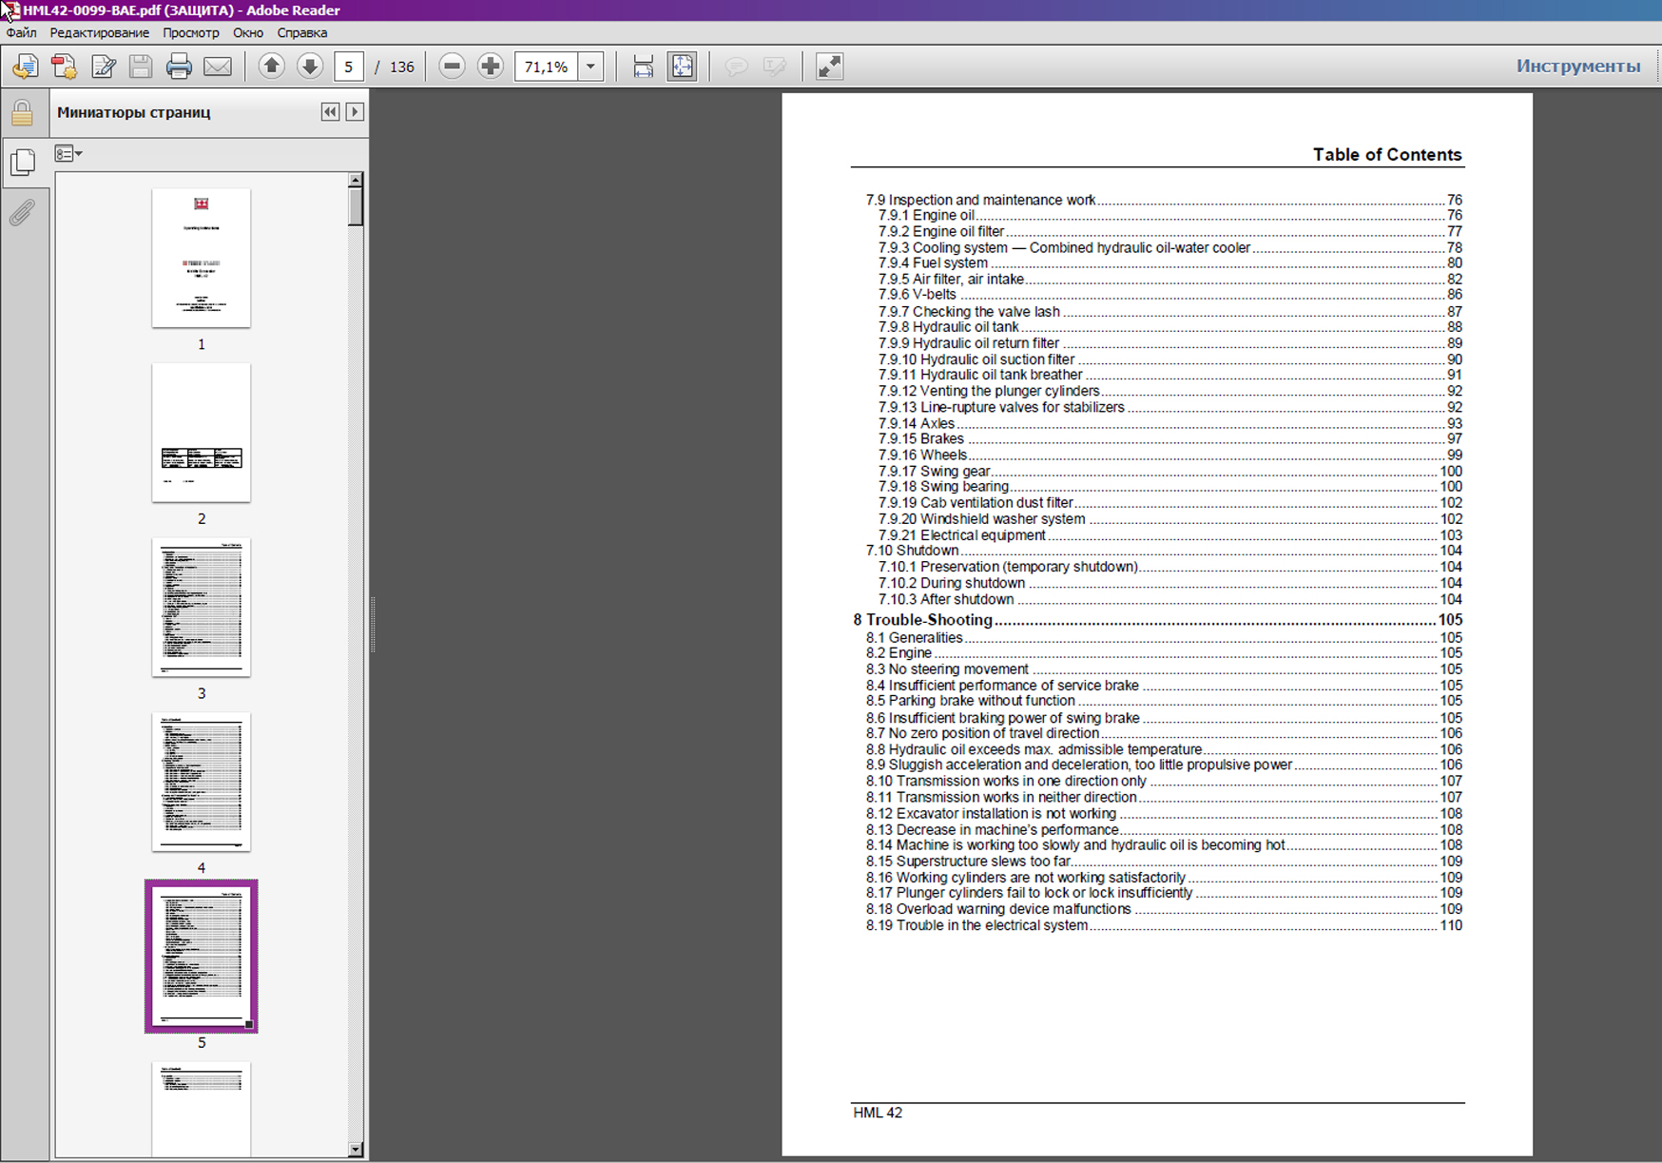Open the zoom percentage dropdown
Viewport: 1662px width, 1163px height.
tap(590, 67)
